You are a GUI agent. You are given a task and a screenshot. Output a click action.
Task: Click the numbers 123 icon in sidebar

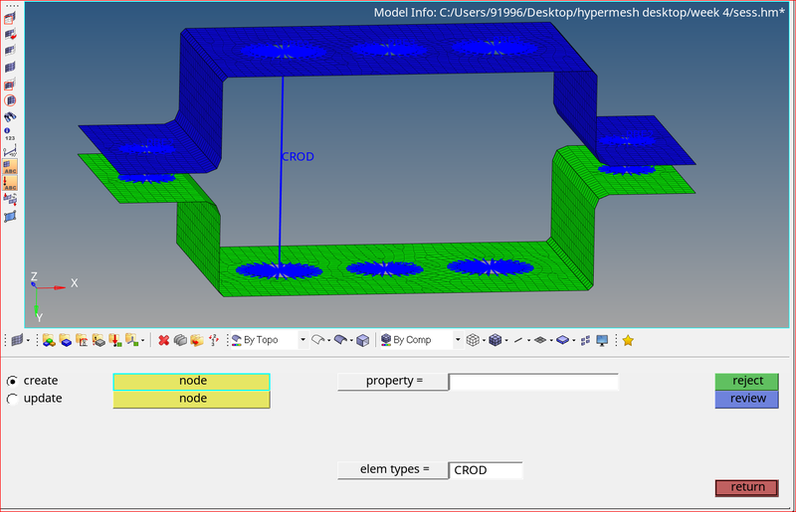(x=10, y=134)
